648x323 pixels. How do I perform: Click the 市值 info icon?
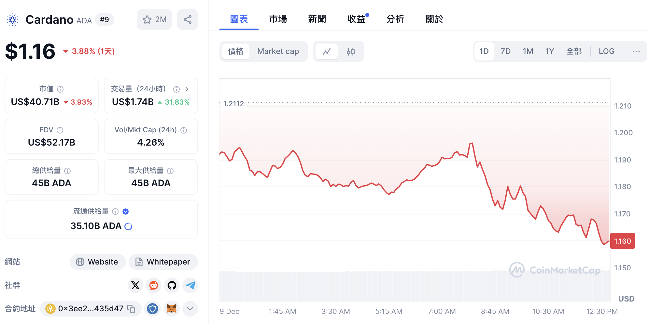(60, 89)
